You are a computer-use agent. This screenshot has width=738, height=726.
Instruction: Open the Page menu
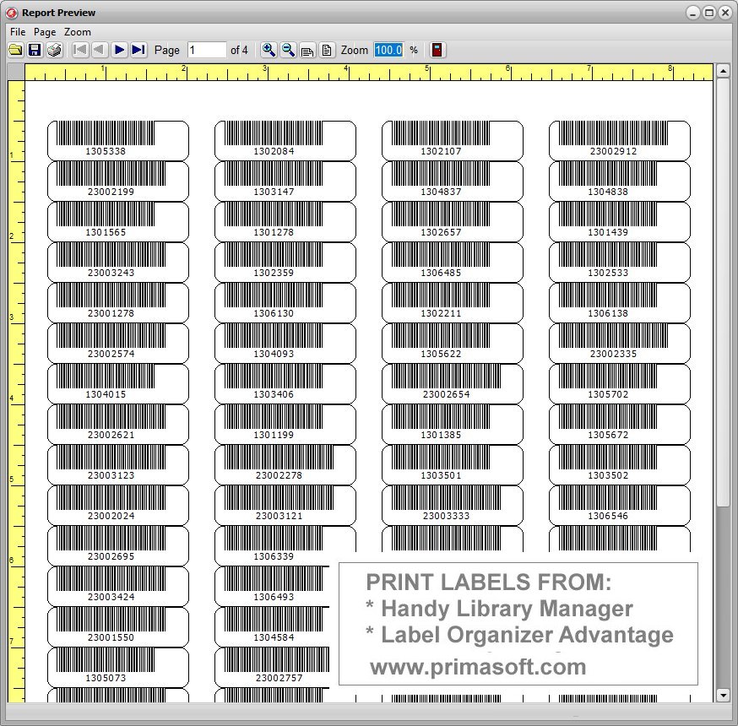45,32
